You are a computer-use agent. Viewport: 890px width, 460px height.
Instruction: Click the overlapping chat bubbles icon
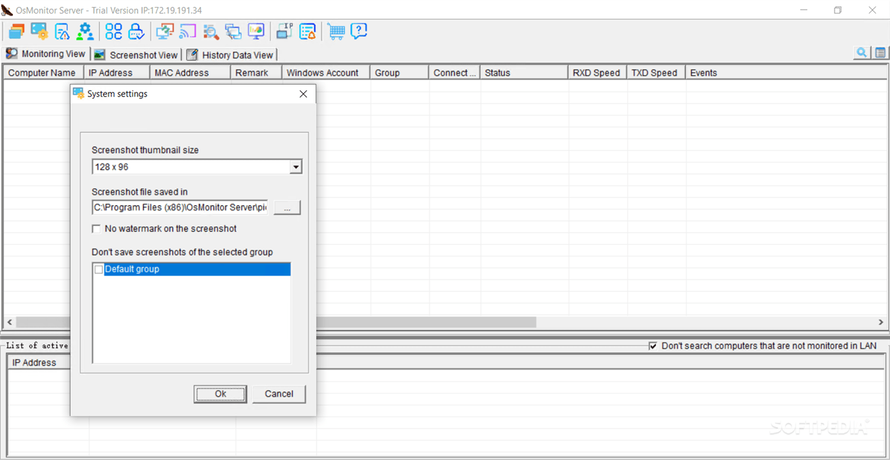pos(233,31)
